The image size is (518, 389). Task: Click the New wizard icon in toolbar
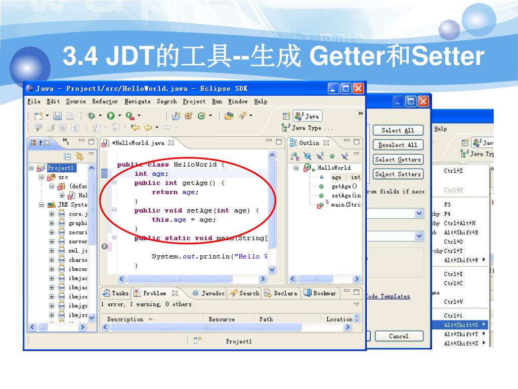point(38,115)
